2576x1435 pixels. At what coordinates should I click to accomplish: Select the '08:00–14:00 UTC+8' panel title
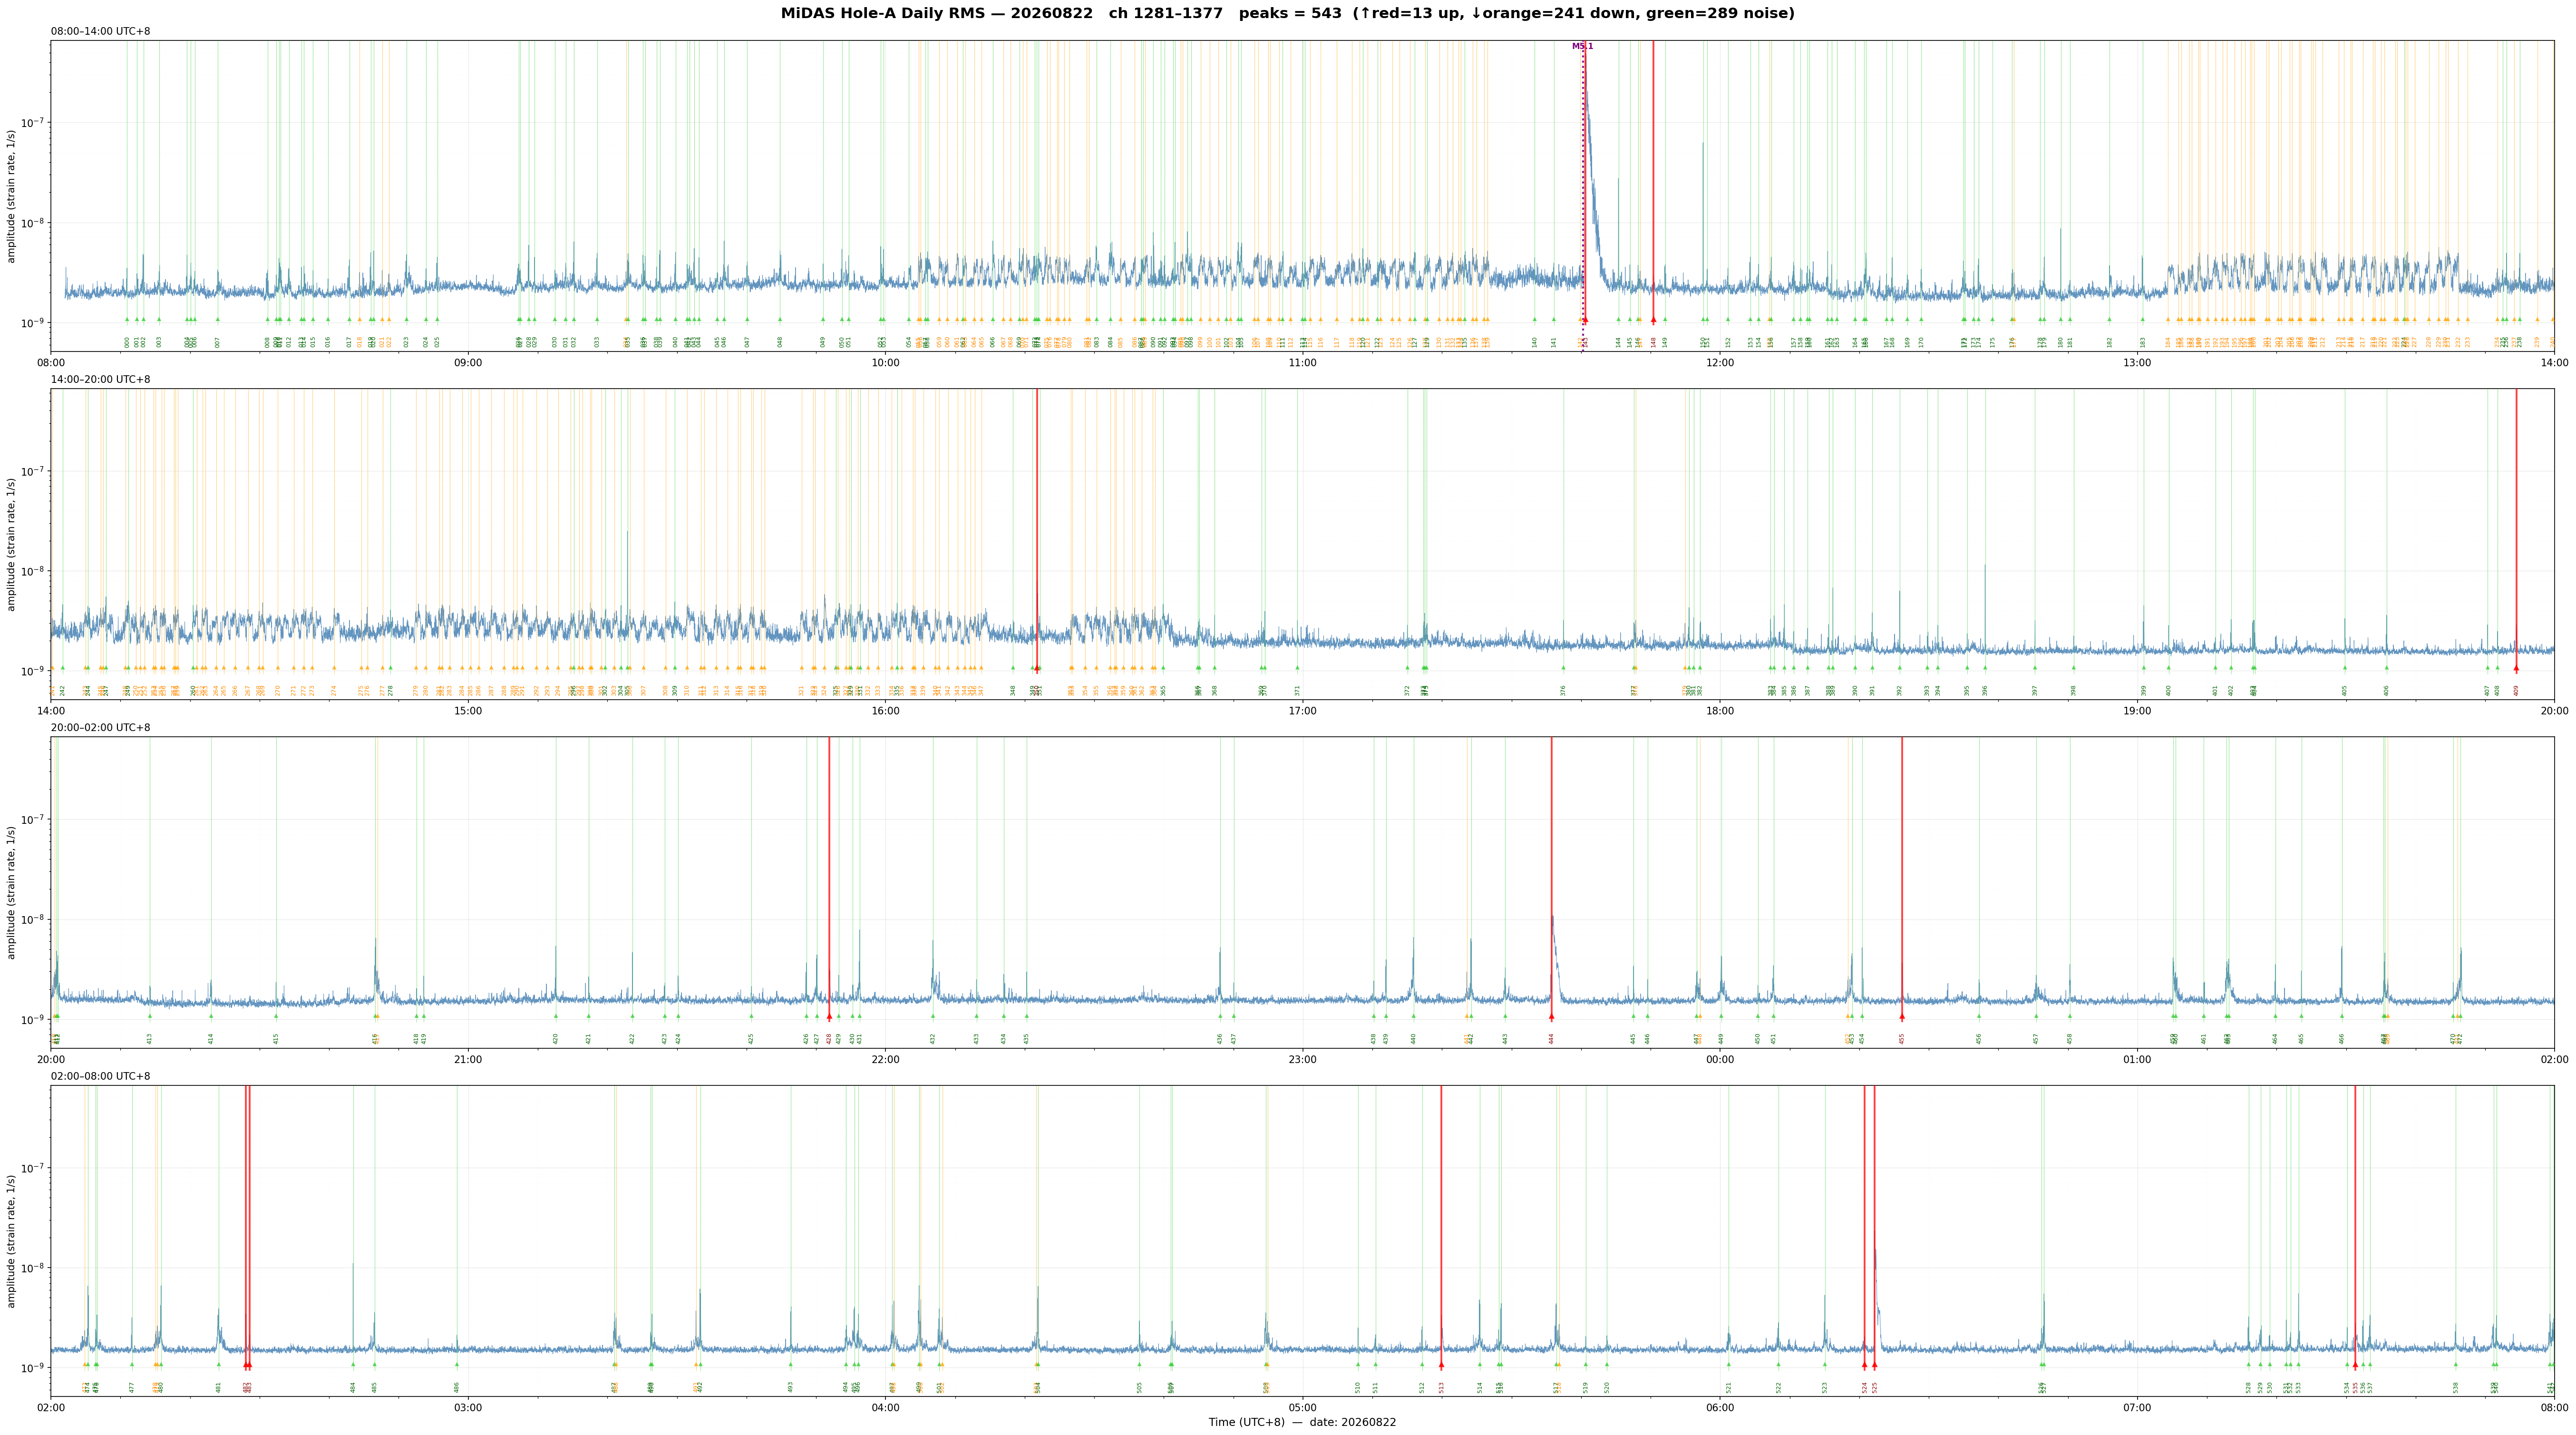pos(101,31)
